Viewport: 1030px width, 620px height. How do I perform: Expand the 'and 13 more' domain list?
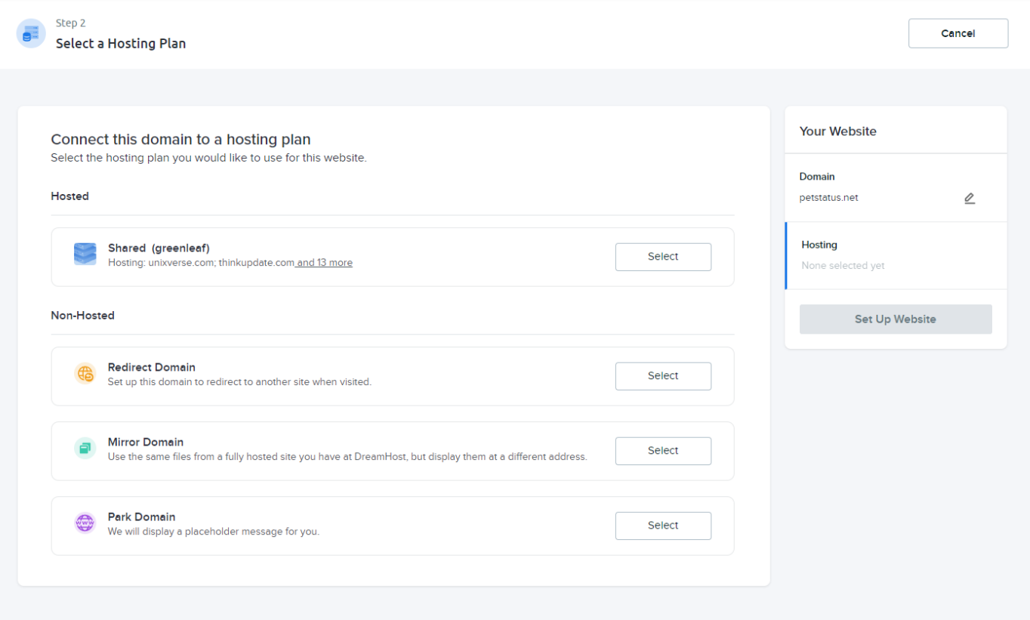tap(324, 262)
